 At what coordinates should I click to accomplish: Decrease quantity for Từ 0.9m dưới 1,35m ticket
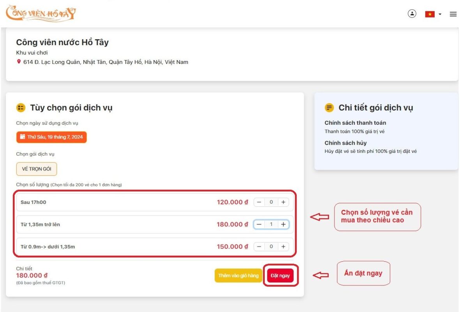(259, 246)
